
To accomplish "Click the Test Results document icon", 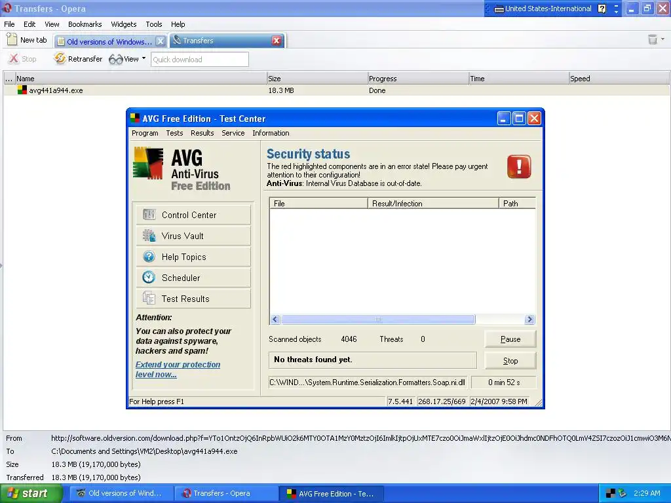I will [x=149, y=298].
